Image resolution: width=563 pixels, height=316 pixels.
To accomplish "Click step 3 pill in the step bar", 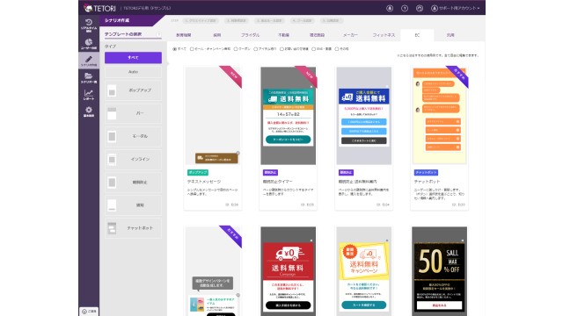I will (x=269, y=20).
